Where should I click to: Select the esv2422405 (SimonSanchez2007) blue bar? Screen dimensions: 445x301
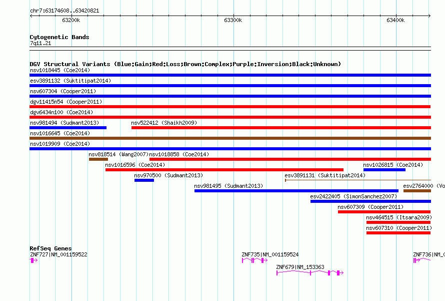coord(370,201)
